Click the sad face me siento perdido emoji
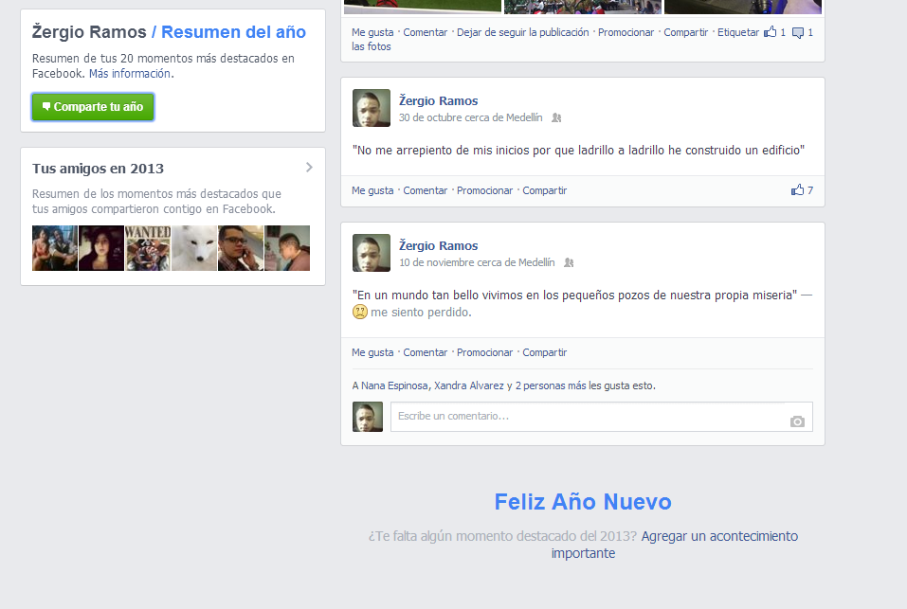 pyautogui.click(x=360, y=312)
